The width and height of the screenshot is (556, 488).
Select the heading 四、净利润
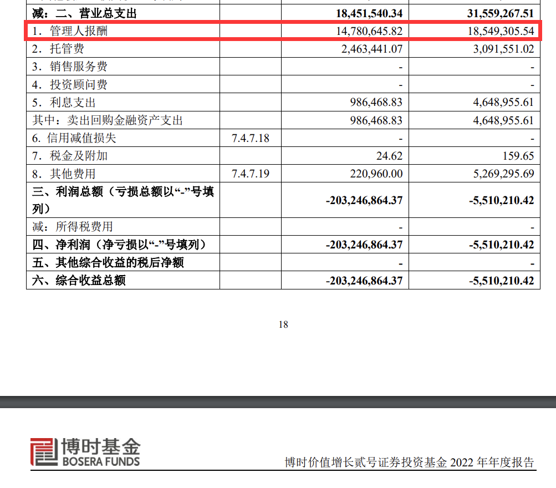tap(119, 245)
